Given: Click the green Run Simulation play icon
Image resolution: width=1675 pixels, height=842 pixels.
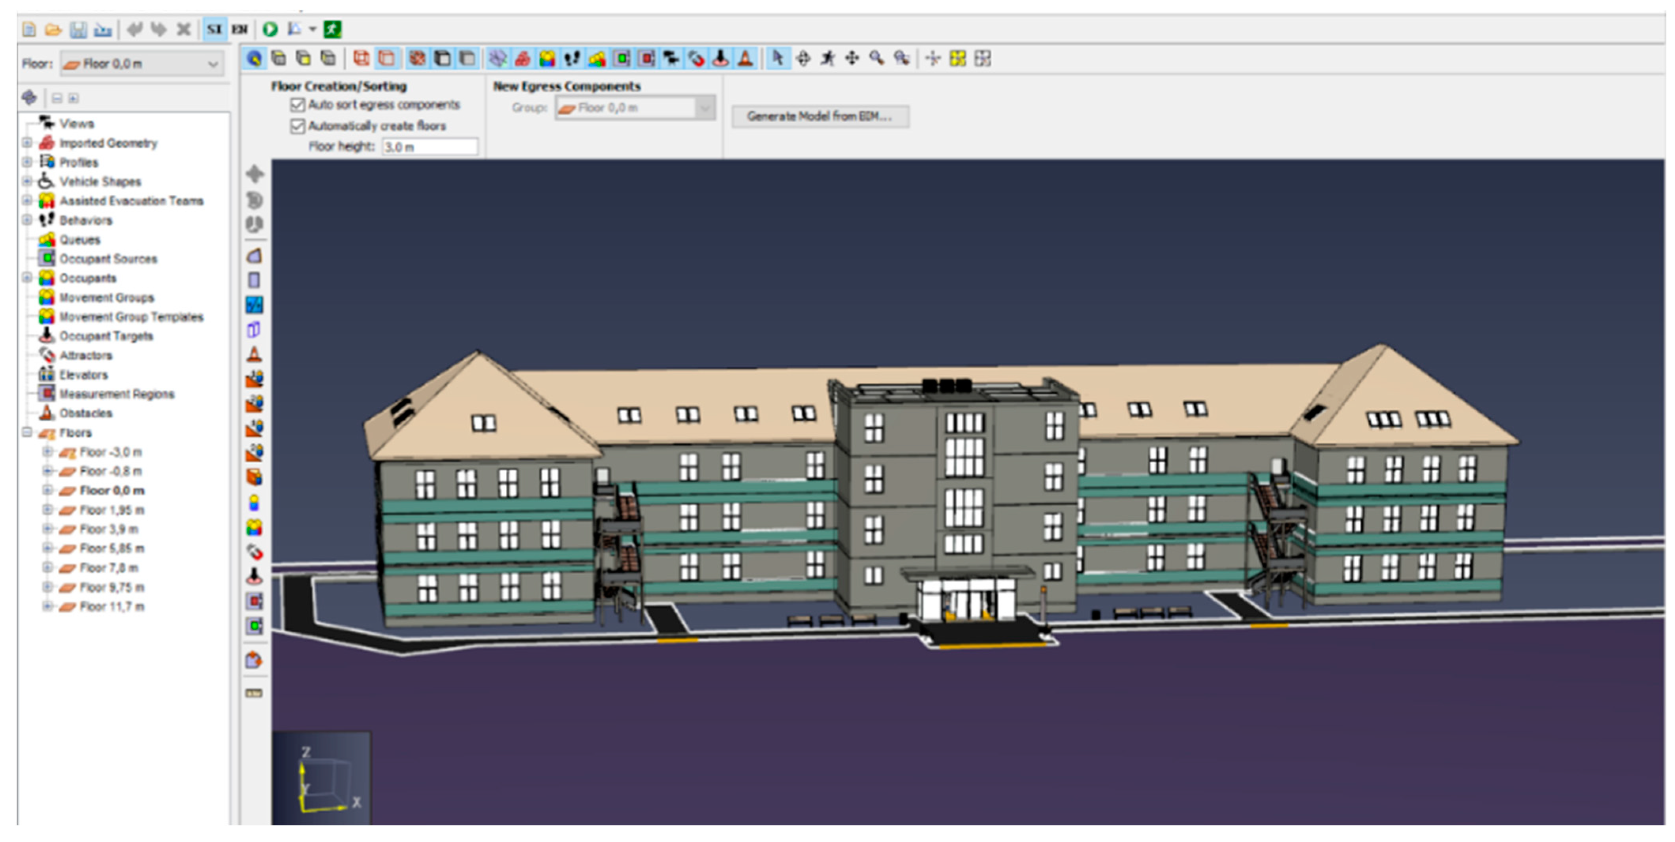Looking at the screenshot, I should [x=271, y=29].
